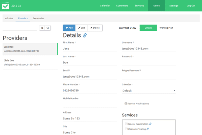Open the Customers menu item

tap(122, 6)
